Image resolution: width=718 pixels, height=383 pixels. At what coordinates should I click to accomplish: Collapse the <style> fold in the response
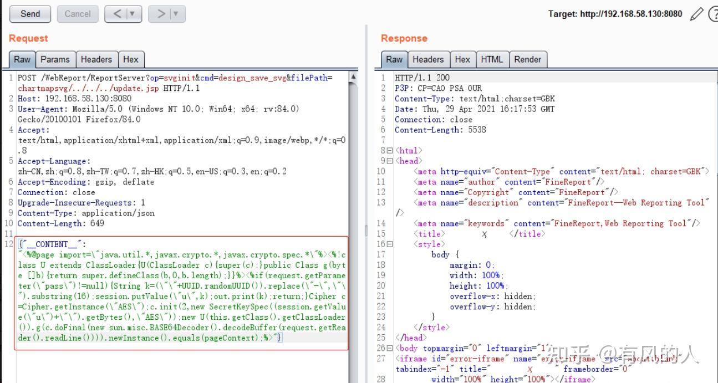pos(390,244)
